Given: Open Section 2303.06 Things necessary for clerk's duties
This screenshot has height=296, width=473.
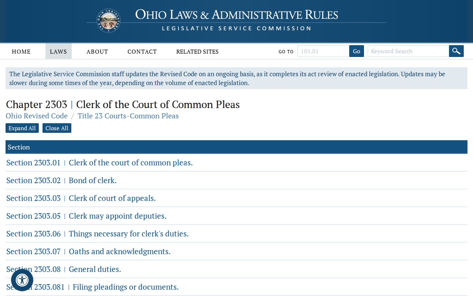Looking at the screenshot, I should pyautogui.click(x=98, y=233).
